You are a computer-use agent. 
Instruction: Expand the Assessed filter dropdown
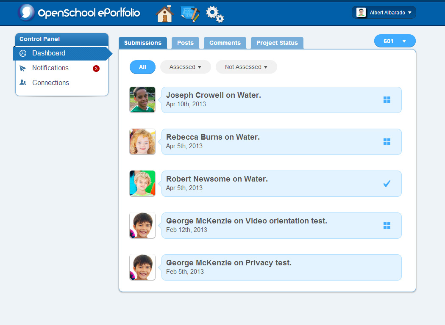coord(185,67)
